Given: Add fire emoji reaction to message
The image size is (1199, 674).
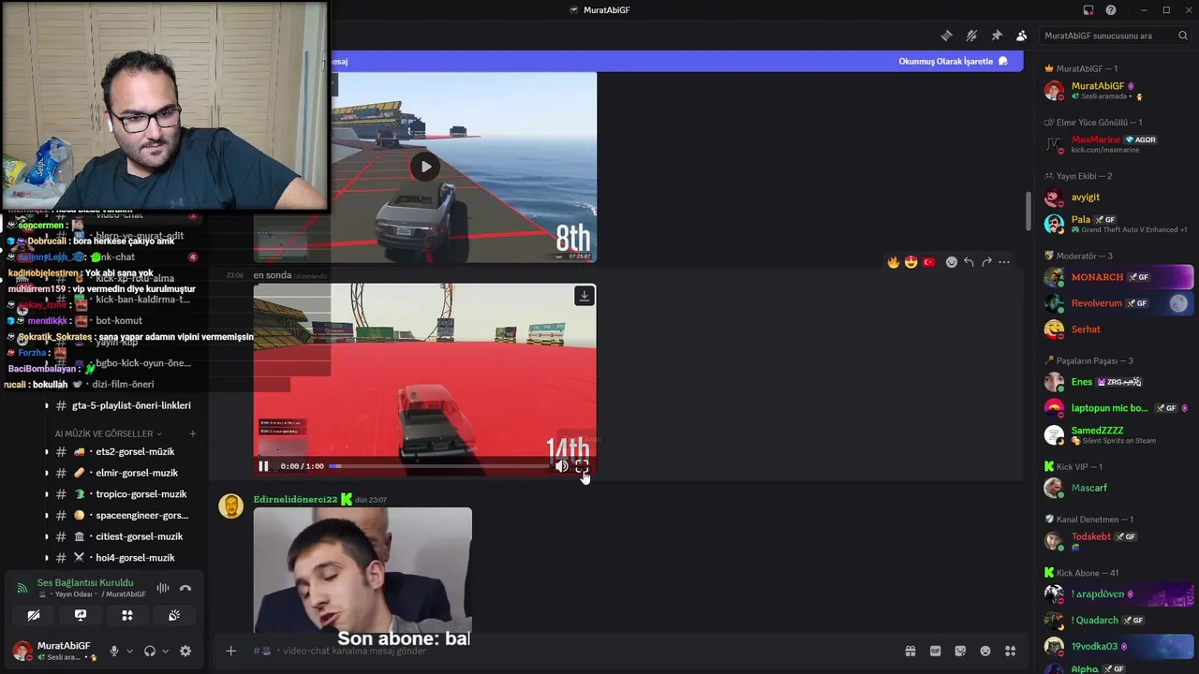Looking at the screenshot, I should pyautogui.click(x=894, y=262).
